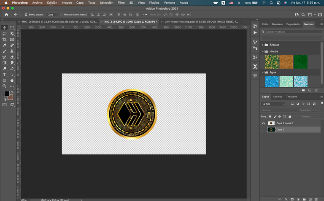
Task: Select the Hand tool
Action: point(12,80)
